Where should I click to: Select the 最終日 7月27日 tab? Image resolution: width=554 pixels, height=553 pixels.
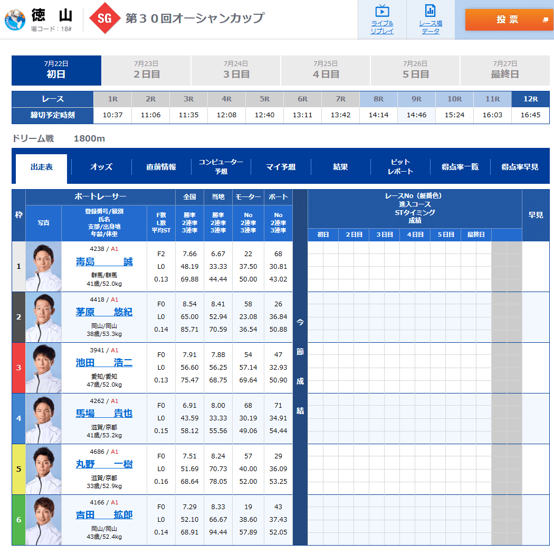505,70
